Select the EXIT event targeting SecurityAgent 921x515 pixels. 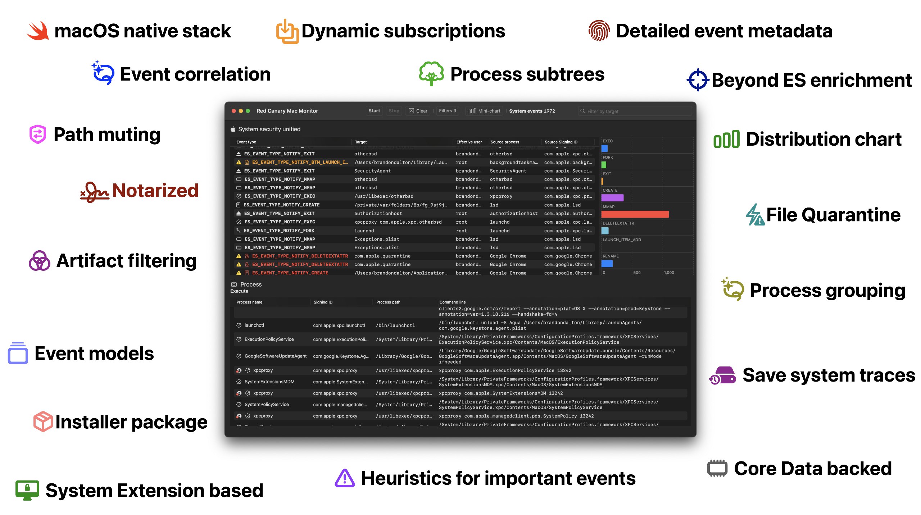pyautogui.click(x=414, y=171)
